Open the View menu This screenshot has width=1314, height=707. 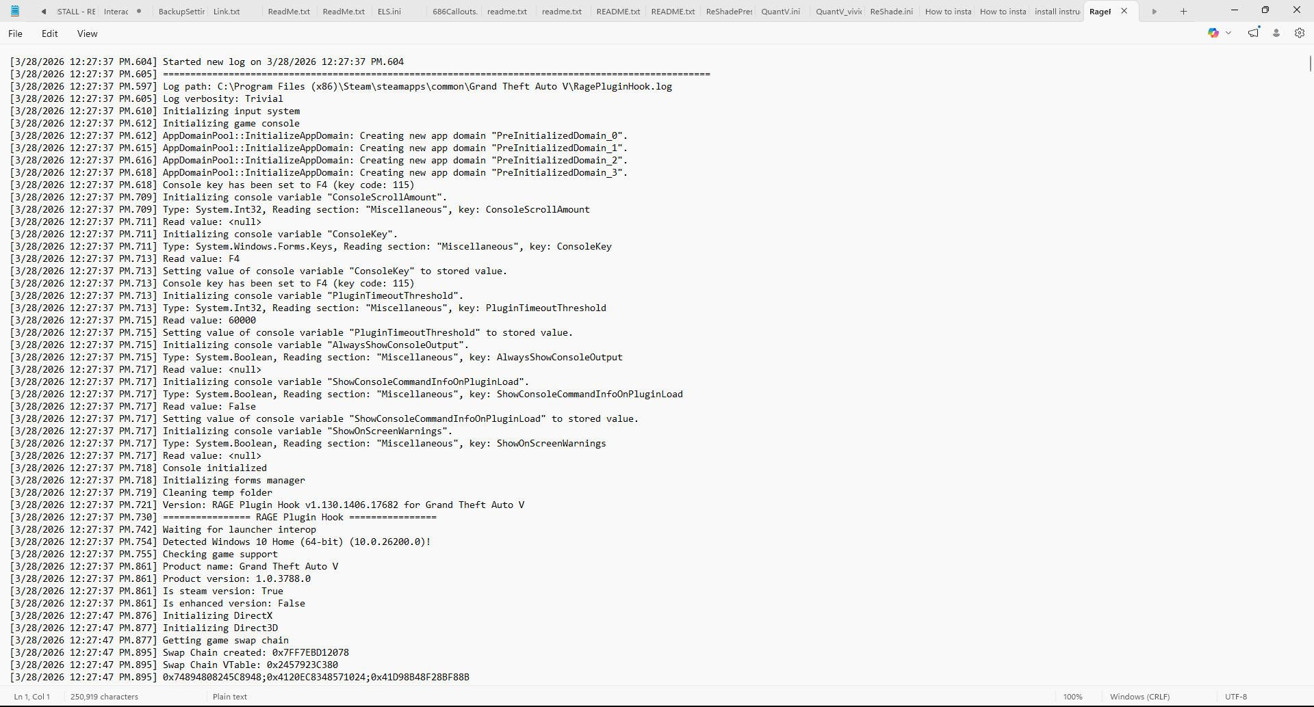click(x=87, y=34)
